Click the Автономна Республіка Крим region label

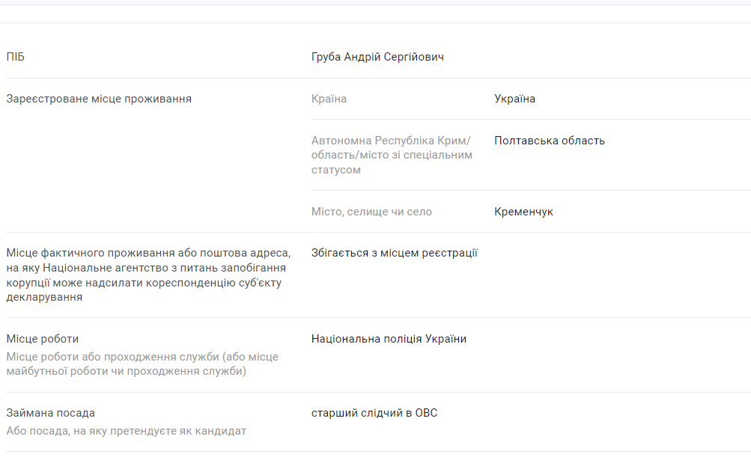pyautogui.click(x=391, y=141)
